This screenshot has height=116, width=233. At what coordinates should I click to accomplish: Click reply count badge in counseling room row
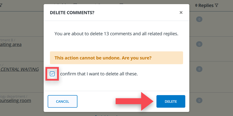click(199, 100)
